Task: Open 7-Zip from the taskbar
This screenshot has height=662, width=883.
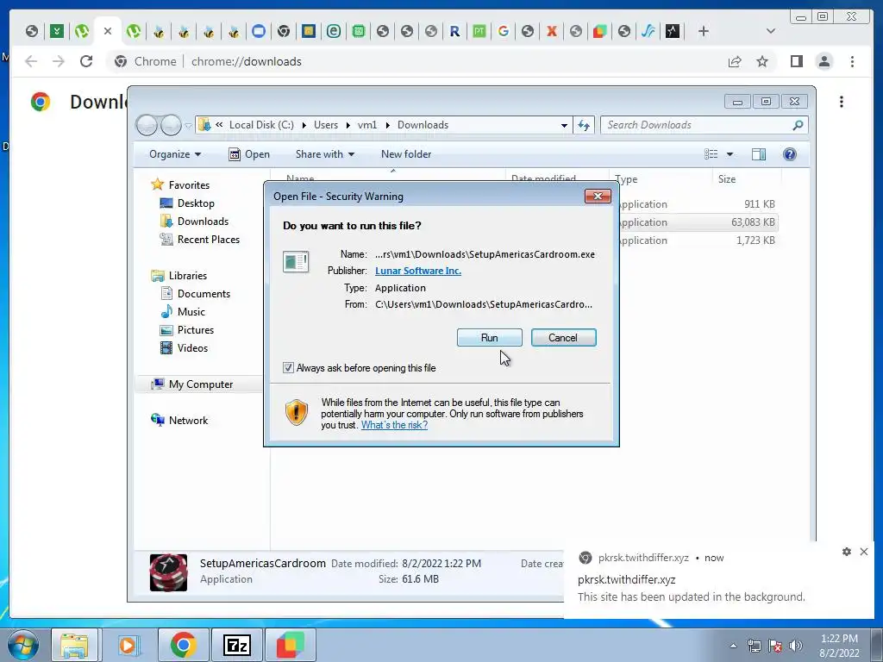Action: point(236,645)
